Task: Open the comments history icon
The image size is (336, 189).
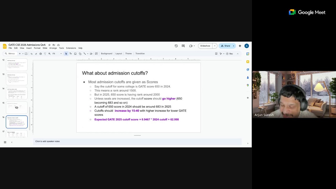Action: (183, 46)
